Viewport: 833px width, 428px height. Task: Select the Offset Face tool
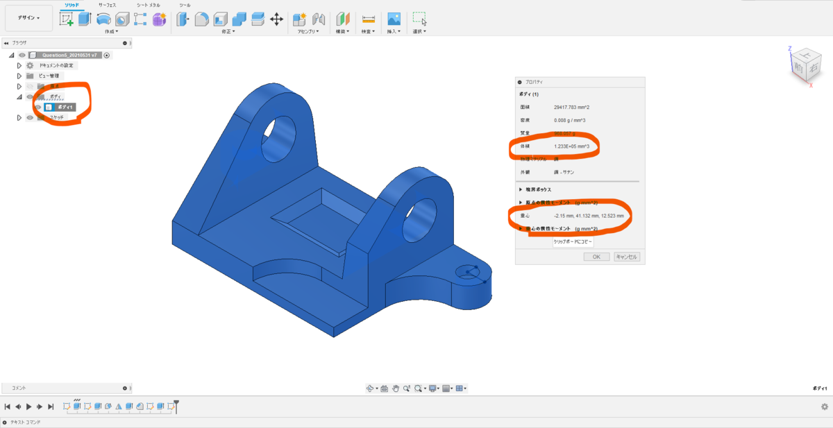tap(258, 19)
